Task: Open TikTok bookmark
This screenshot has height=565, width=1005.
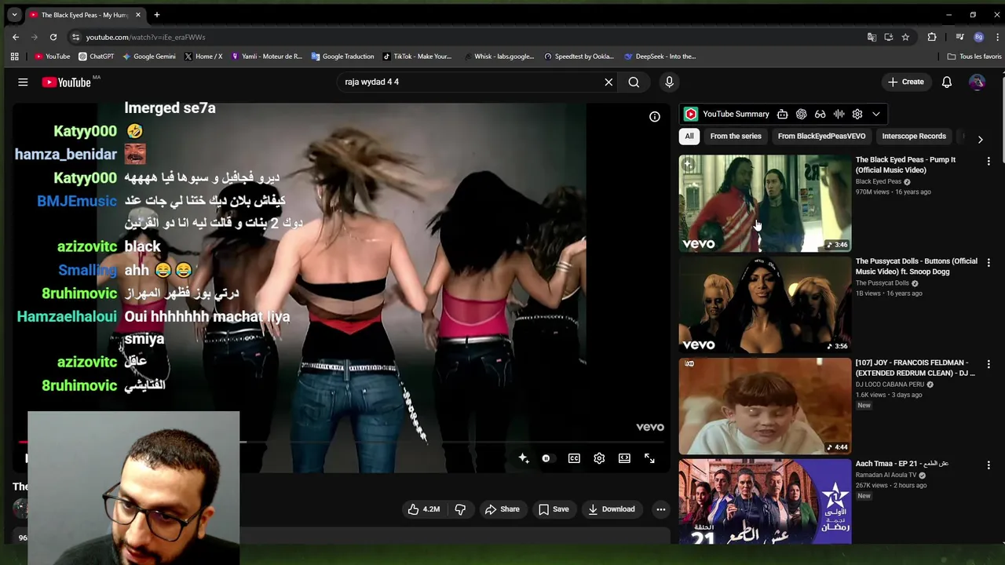Action: [x=417, y=56]
